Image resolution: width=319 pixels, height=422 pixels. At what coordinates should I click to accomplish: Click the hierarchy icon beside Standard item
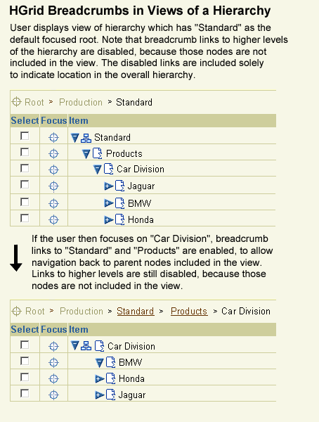coord(86,138)
